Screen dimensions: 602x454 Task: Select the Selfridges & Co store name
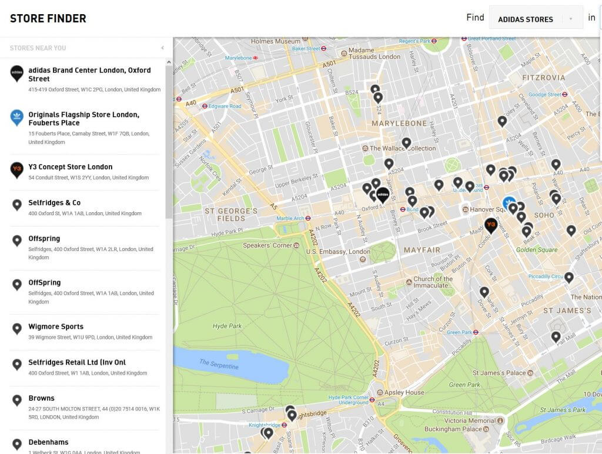point(55,203)
